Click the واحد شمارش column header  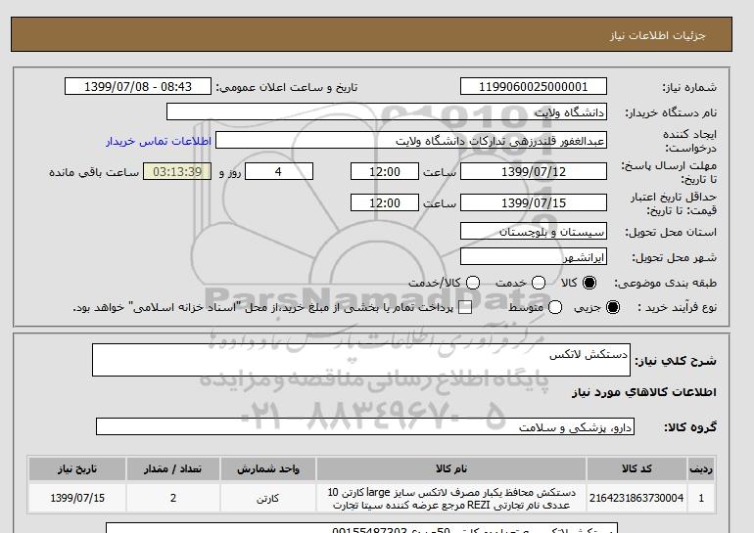click(x=268, y=469)
